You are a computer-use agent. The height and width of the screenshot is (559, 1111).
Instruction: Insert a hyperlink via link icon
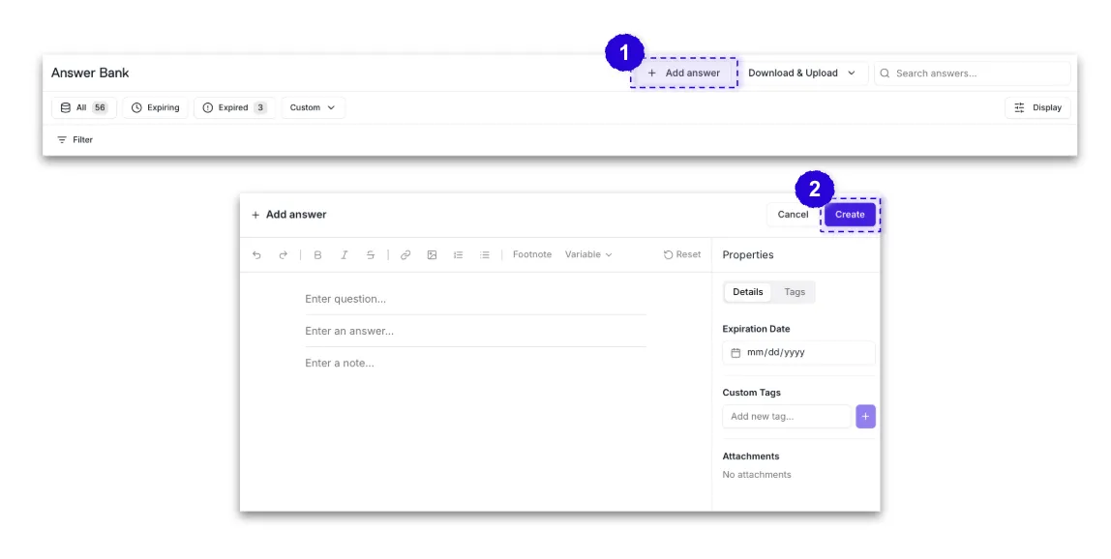pos(405,255)
